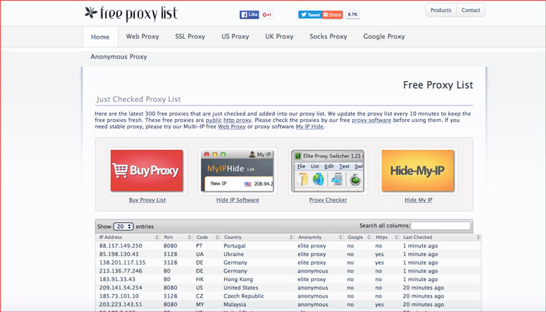Click the MyIPHide software screenshot
Image resolution: width=546 pixels, height=312 pixels.
pos(238,171)
